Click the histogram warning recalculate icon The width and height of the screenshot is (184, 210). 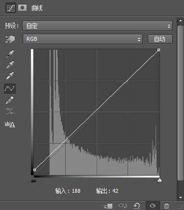coord(10,124)
